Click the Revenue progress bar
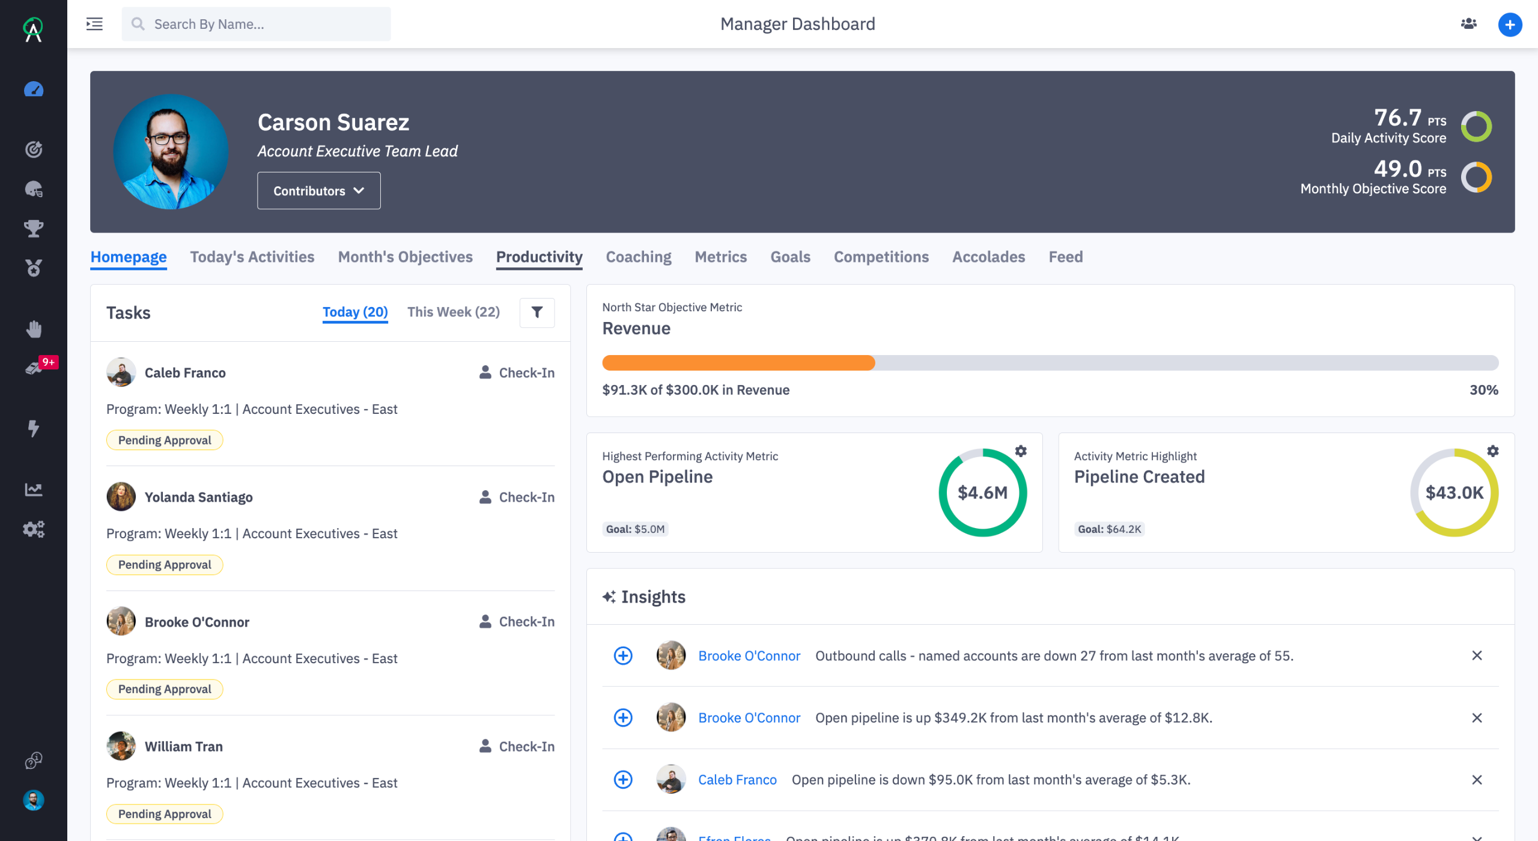 pos(1050,363)
